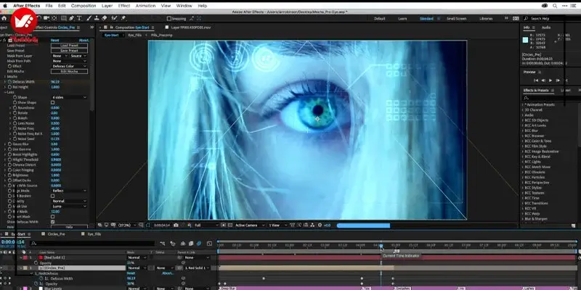This screenshot has height=290, width=581.
Task: Click Reset in Effect Controls header
Action: click(55, 40)
